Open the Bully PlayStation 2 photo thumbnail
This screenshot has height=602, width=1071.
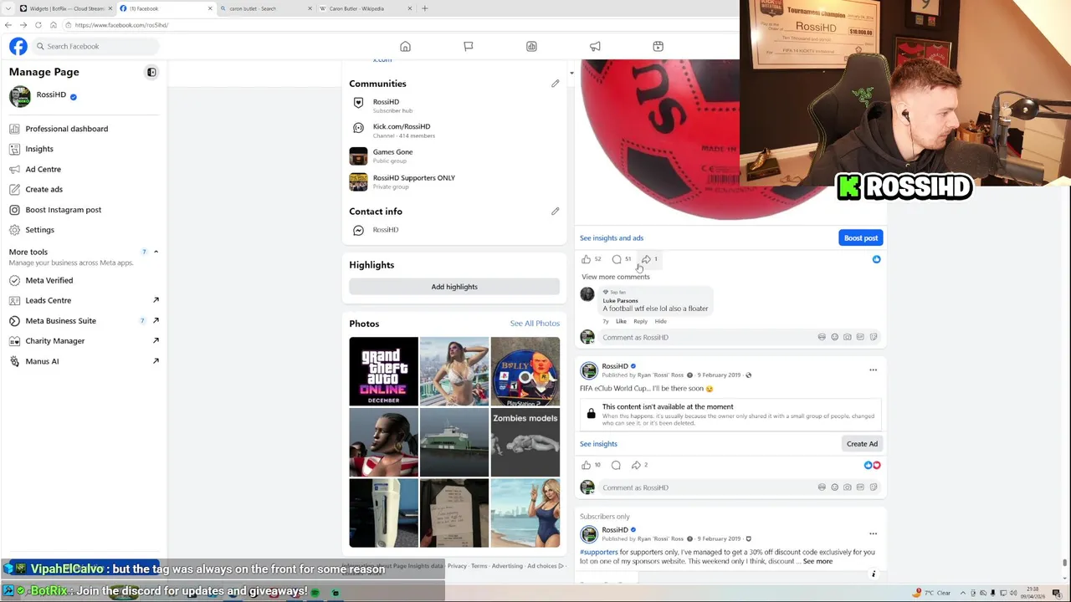(525, 371)
